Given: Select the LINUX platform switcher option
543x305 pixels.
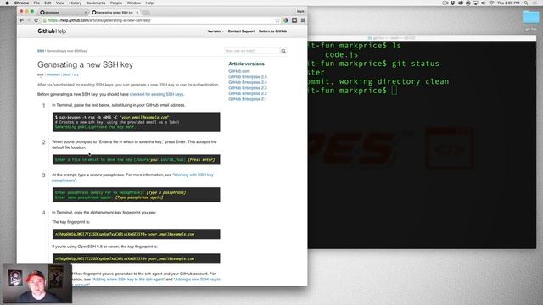Looking at the screenshot, I should [x=66, y=75].
